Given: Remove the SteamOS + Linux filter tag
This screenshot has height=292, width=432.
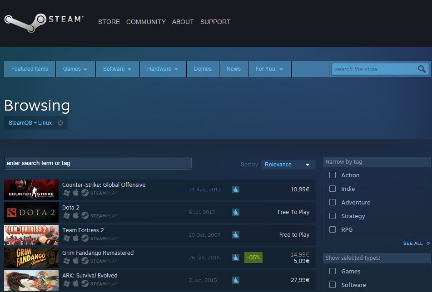Looking at the screenshot, I should [60, 123].
